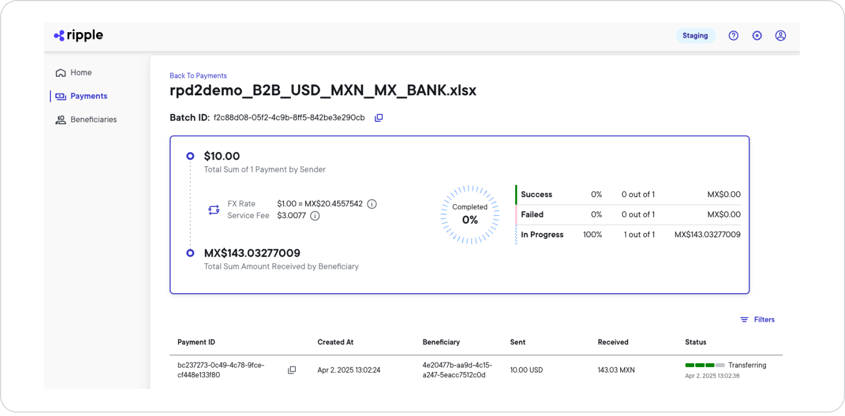Click the currency exchange icon beside FX Rate

(214, 209)
